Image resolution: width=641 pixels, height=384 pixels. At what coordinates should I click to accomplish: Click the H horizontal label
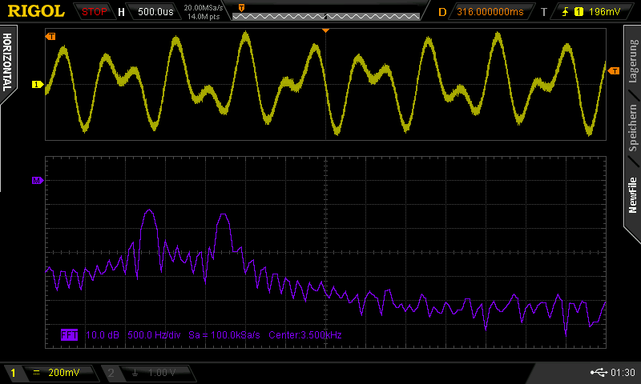121,12
